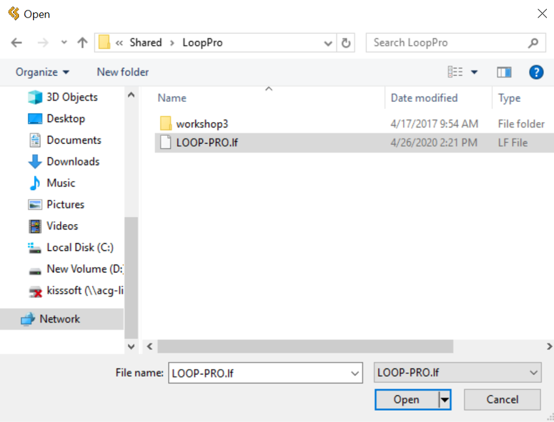This screenshot has height=422, width=554.
Task: Select the workshop3 folder
Action: point(202,124)
